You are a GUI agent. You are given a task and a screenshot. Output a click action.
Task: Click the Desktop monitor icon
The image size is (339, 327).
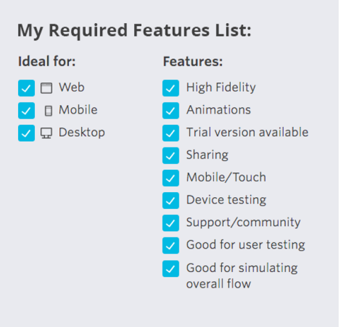pyautogui.click(x=47, y=133)
